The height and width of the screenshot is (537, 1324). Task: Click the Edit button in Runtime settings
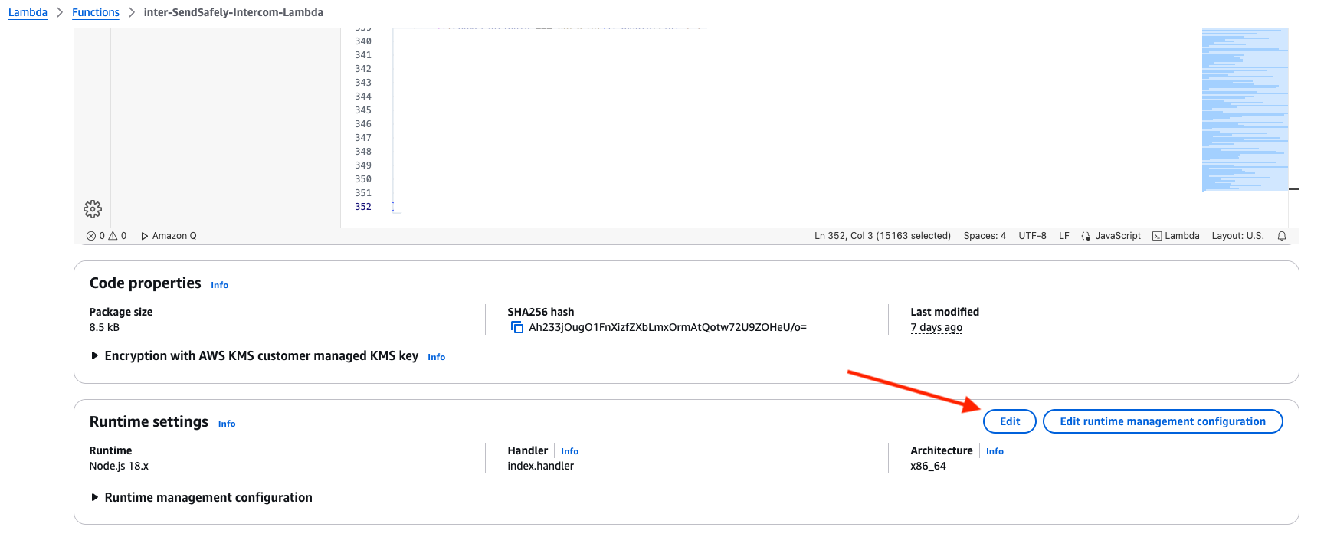coord(1010,421)
